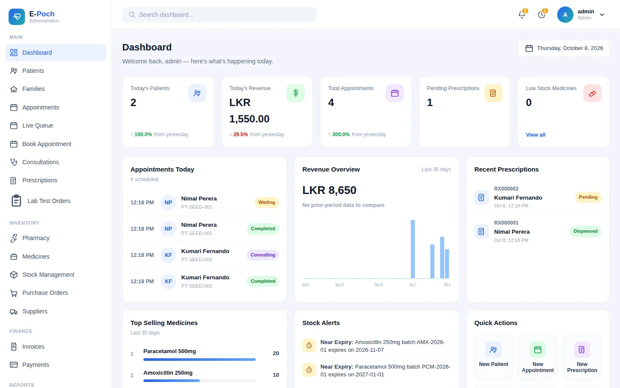
Task: Click the Consulting status badge for Kumari Fernando
Action: coord(263,255)
